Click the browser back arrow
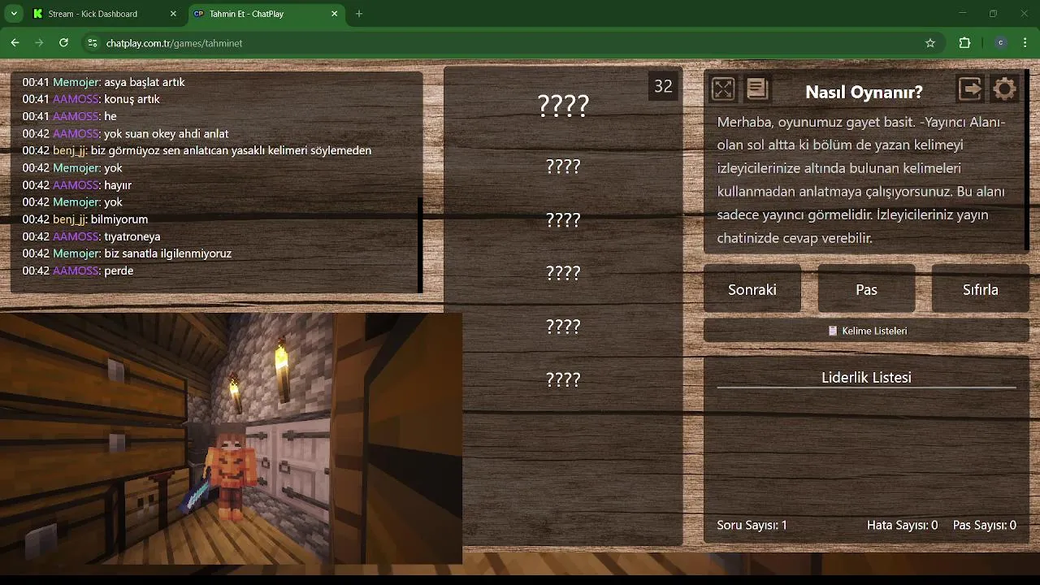 (x=15, y=43)
